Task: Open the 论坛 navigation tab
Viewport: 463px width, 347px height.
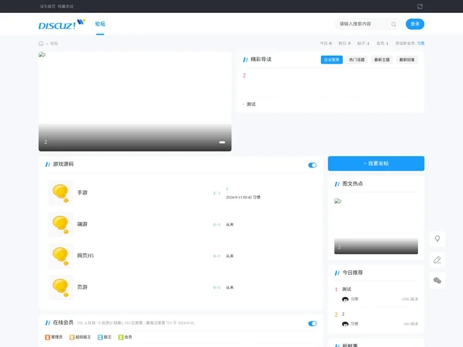Action: 100,24
